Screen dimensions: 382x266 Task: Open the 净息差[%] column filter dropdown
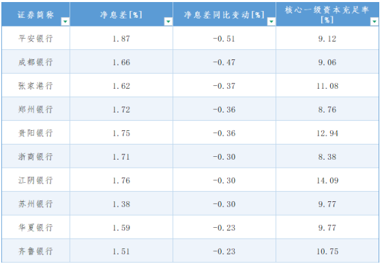click(x=168, y=22)
